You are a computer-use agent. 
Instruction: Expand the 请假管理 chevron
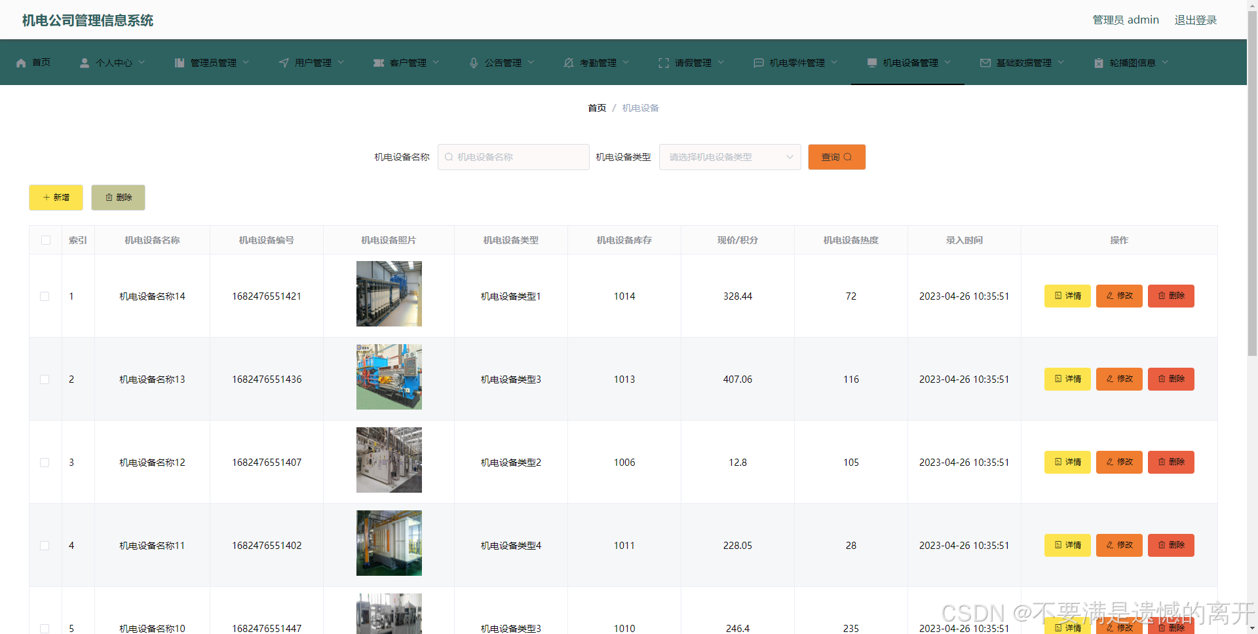pyautogui.click(x=721, y=62)
